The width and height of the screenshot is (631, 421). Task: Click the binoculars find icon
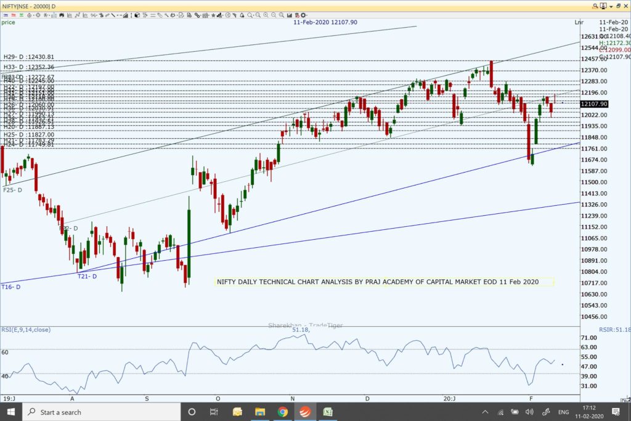[x=62, y=15]
